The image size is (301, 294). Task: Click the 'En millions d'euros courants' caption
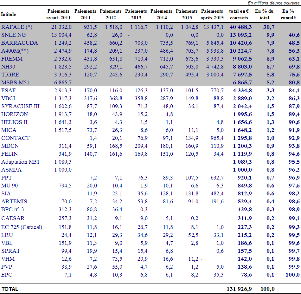[x=273, y=3]
